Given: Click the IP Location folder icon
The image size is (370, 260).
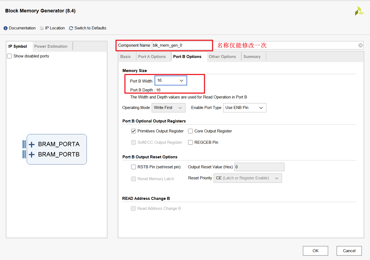Looking at the screenshot, I should [42, 28].
